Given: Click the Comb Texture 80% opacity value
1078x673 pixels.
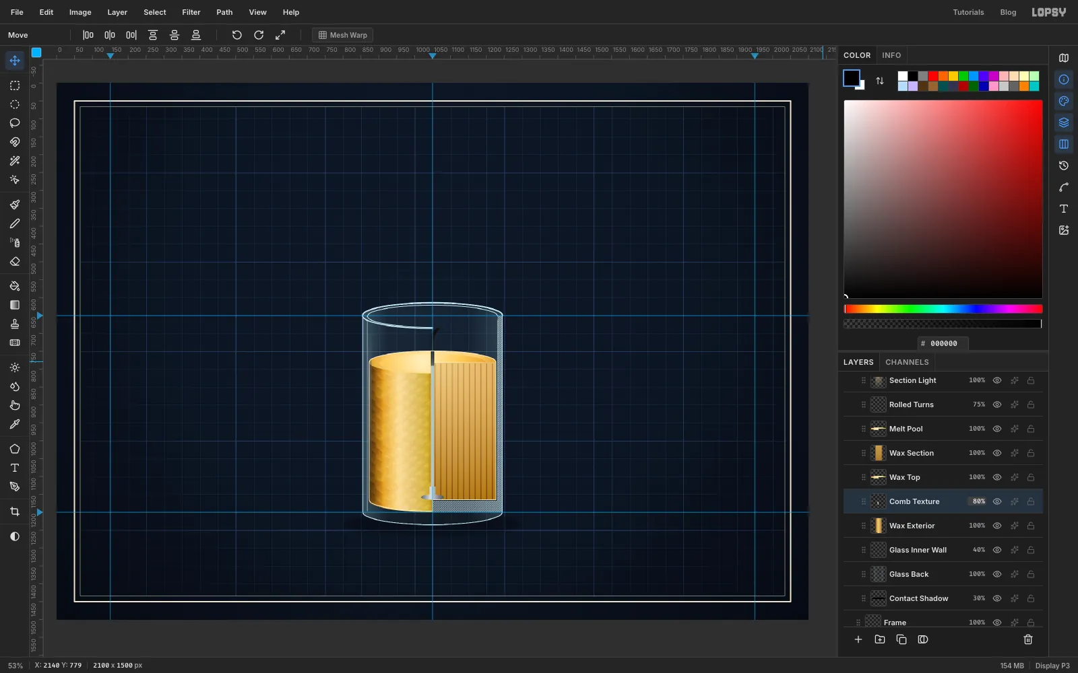Looking at the screenshot, I should click(978, 501).
